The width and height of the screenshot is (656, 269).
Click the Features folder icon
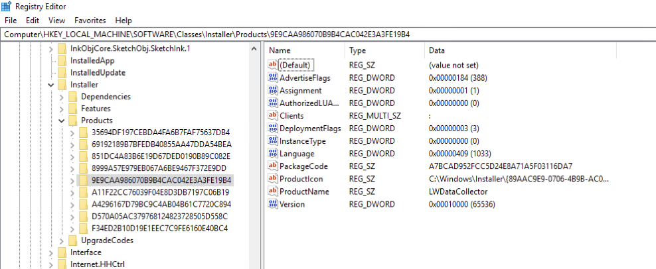(73, 109)
